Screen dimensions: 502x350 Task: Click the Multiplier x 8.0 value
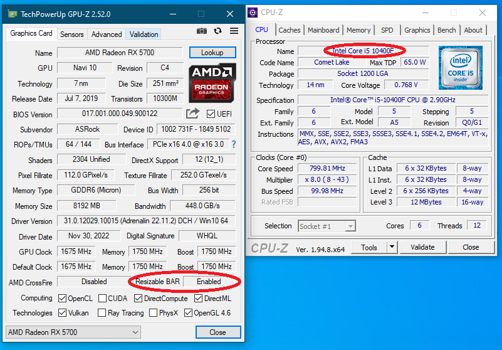pos(327,179)
